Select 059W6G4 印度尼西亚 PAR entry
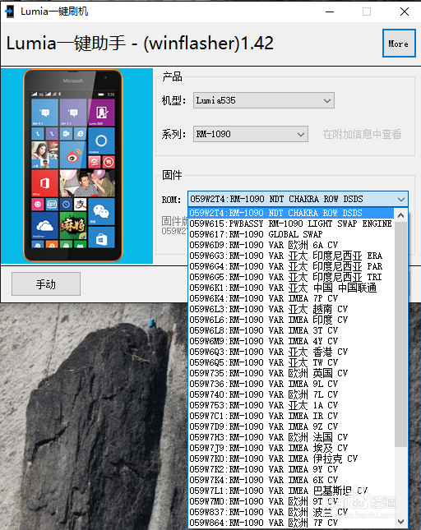The width and height of the screenshot is (421, 530). pyautogui.click(x=291, y=266)
